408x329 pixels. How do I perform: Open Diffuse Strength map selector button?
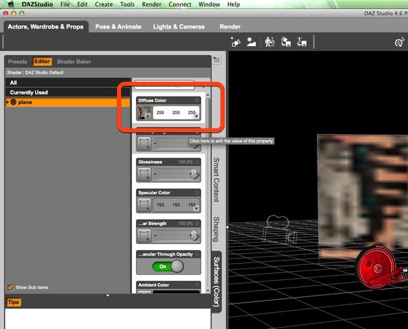144,143
